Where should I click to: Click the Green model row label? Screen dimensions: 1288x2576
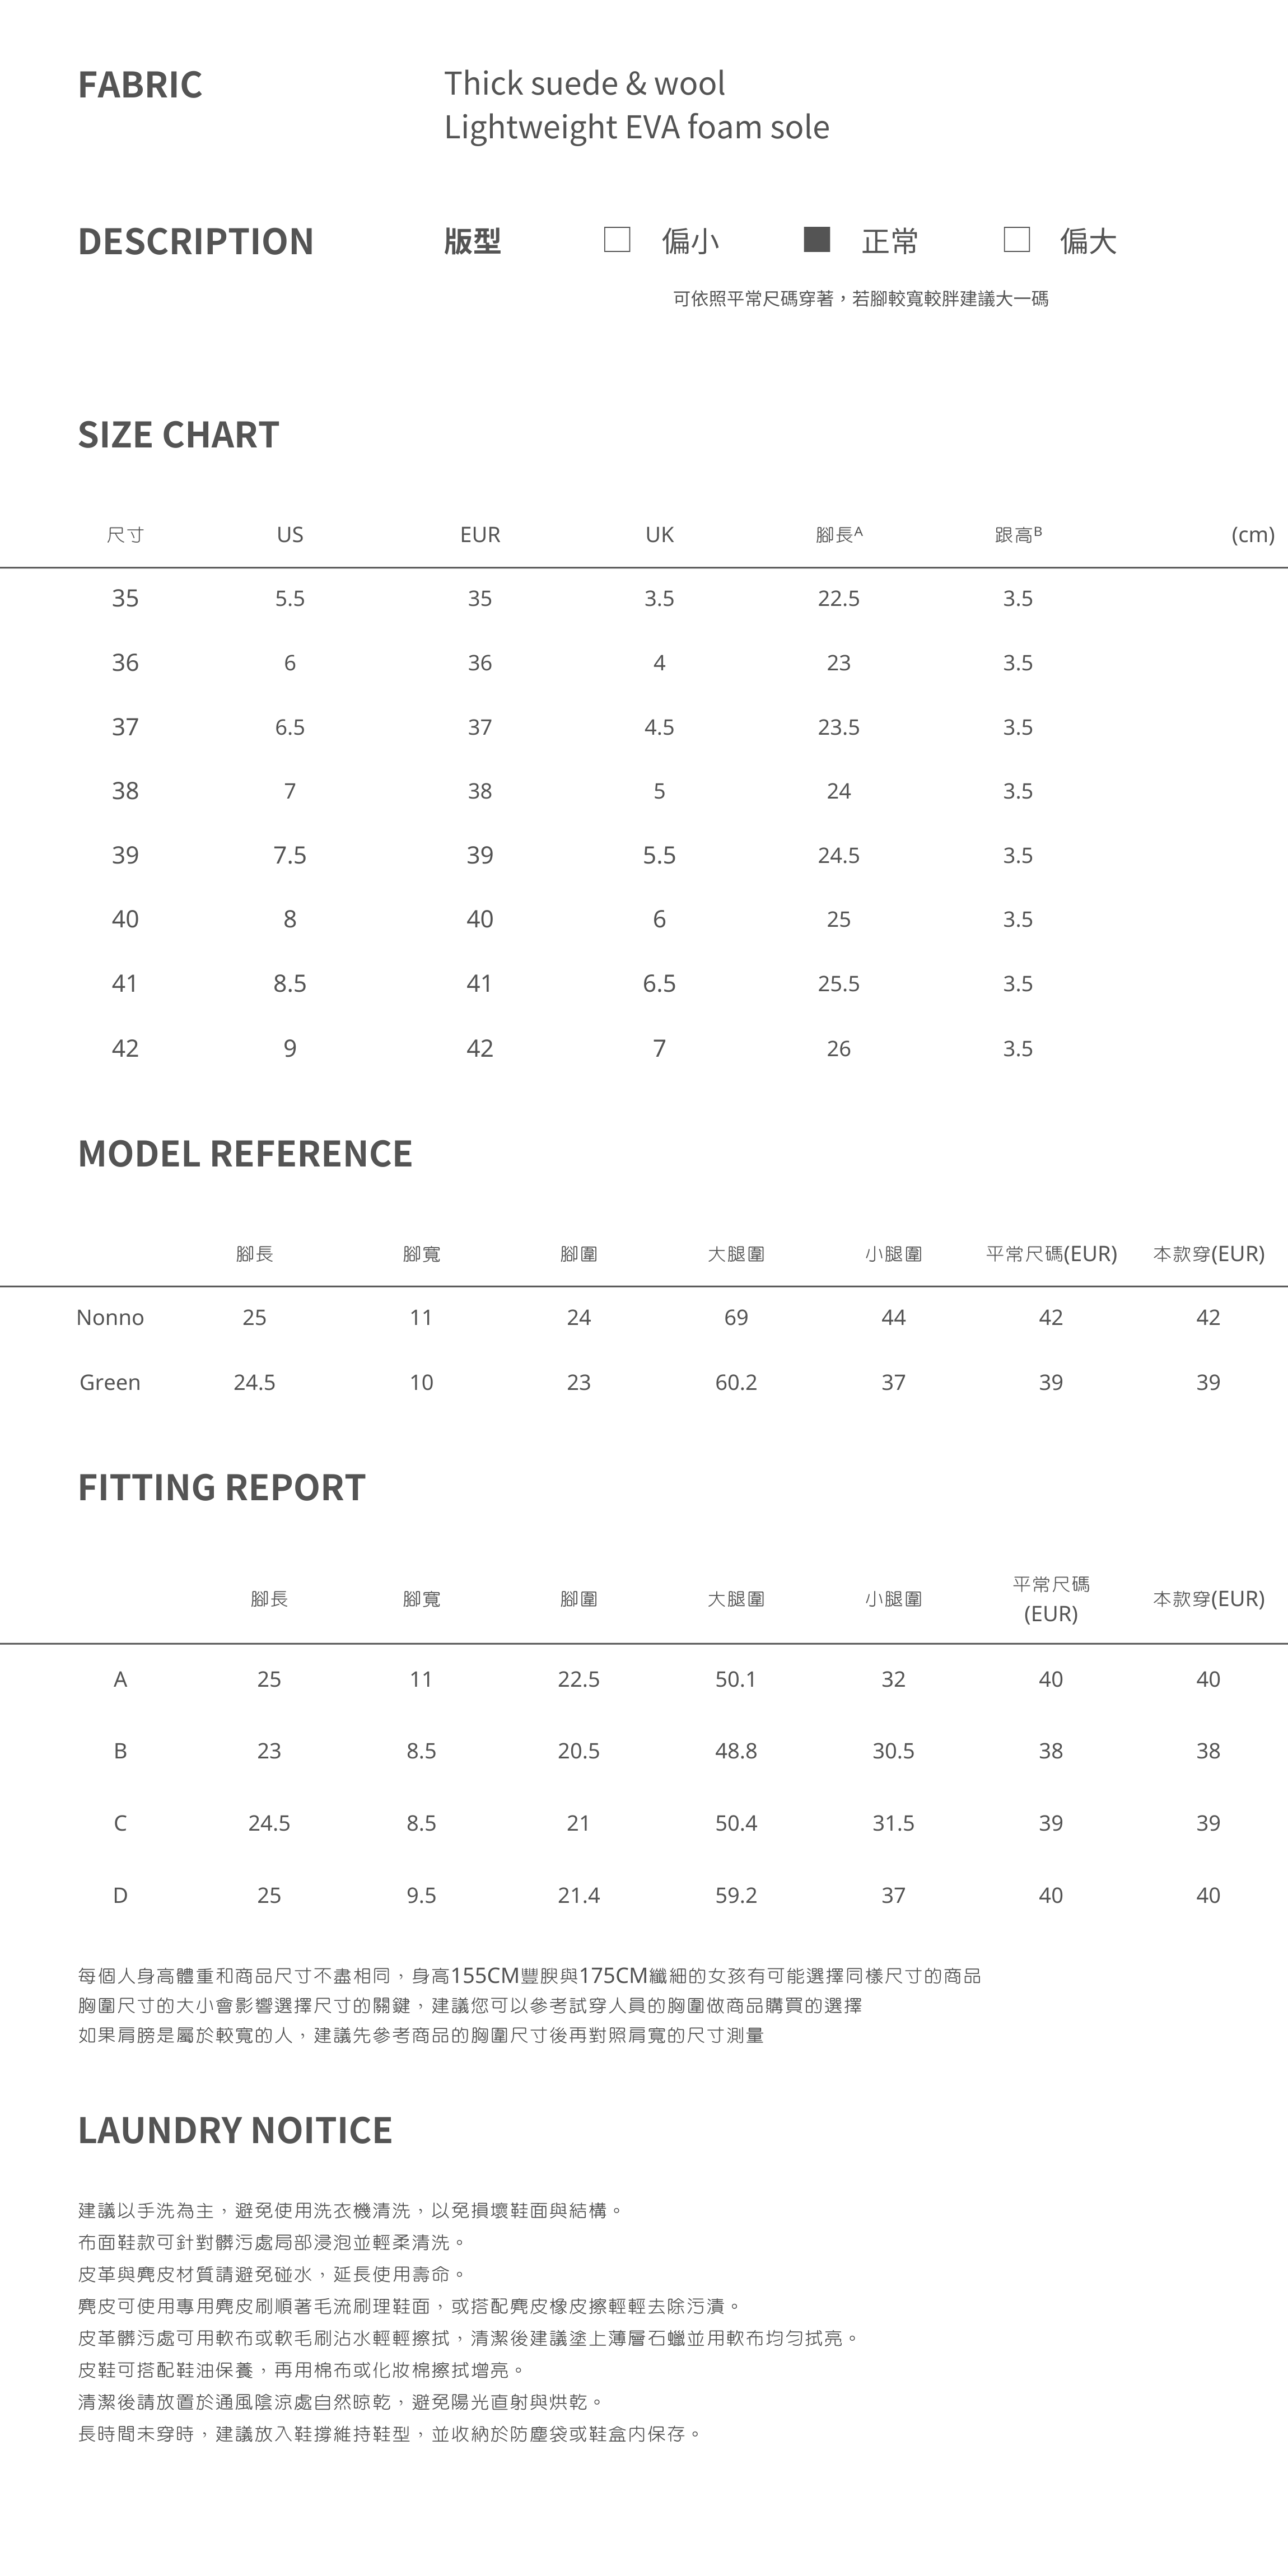point(110,1383)
